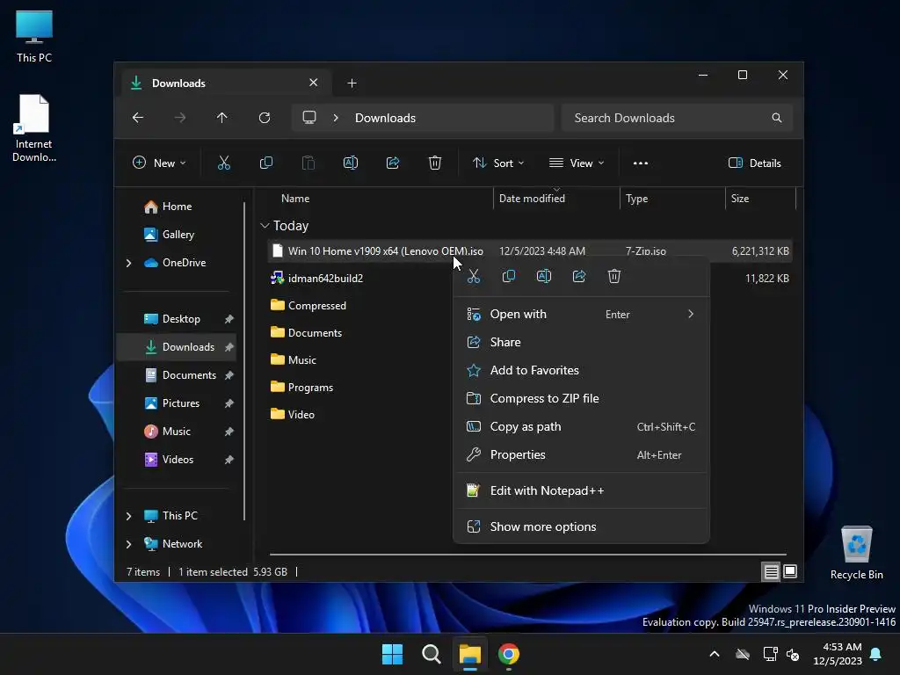Select Compress to ZIP file
Screen dimensions: 900x675
coord(581,398)
